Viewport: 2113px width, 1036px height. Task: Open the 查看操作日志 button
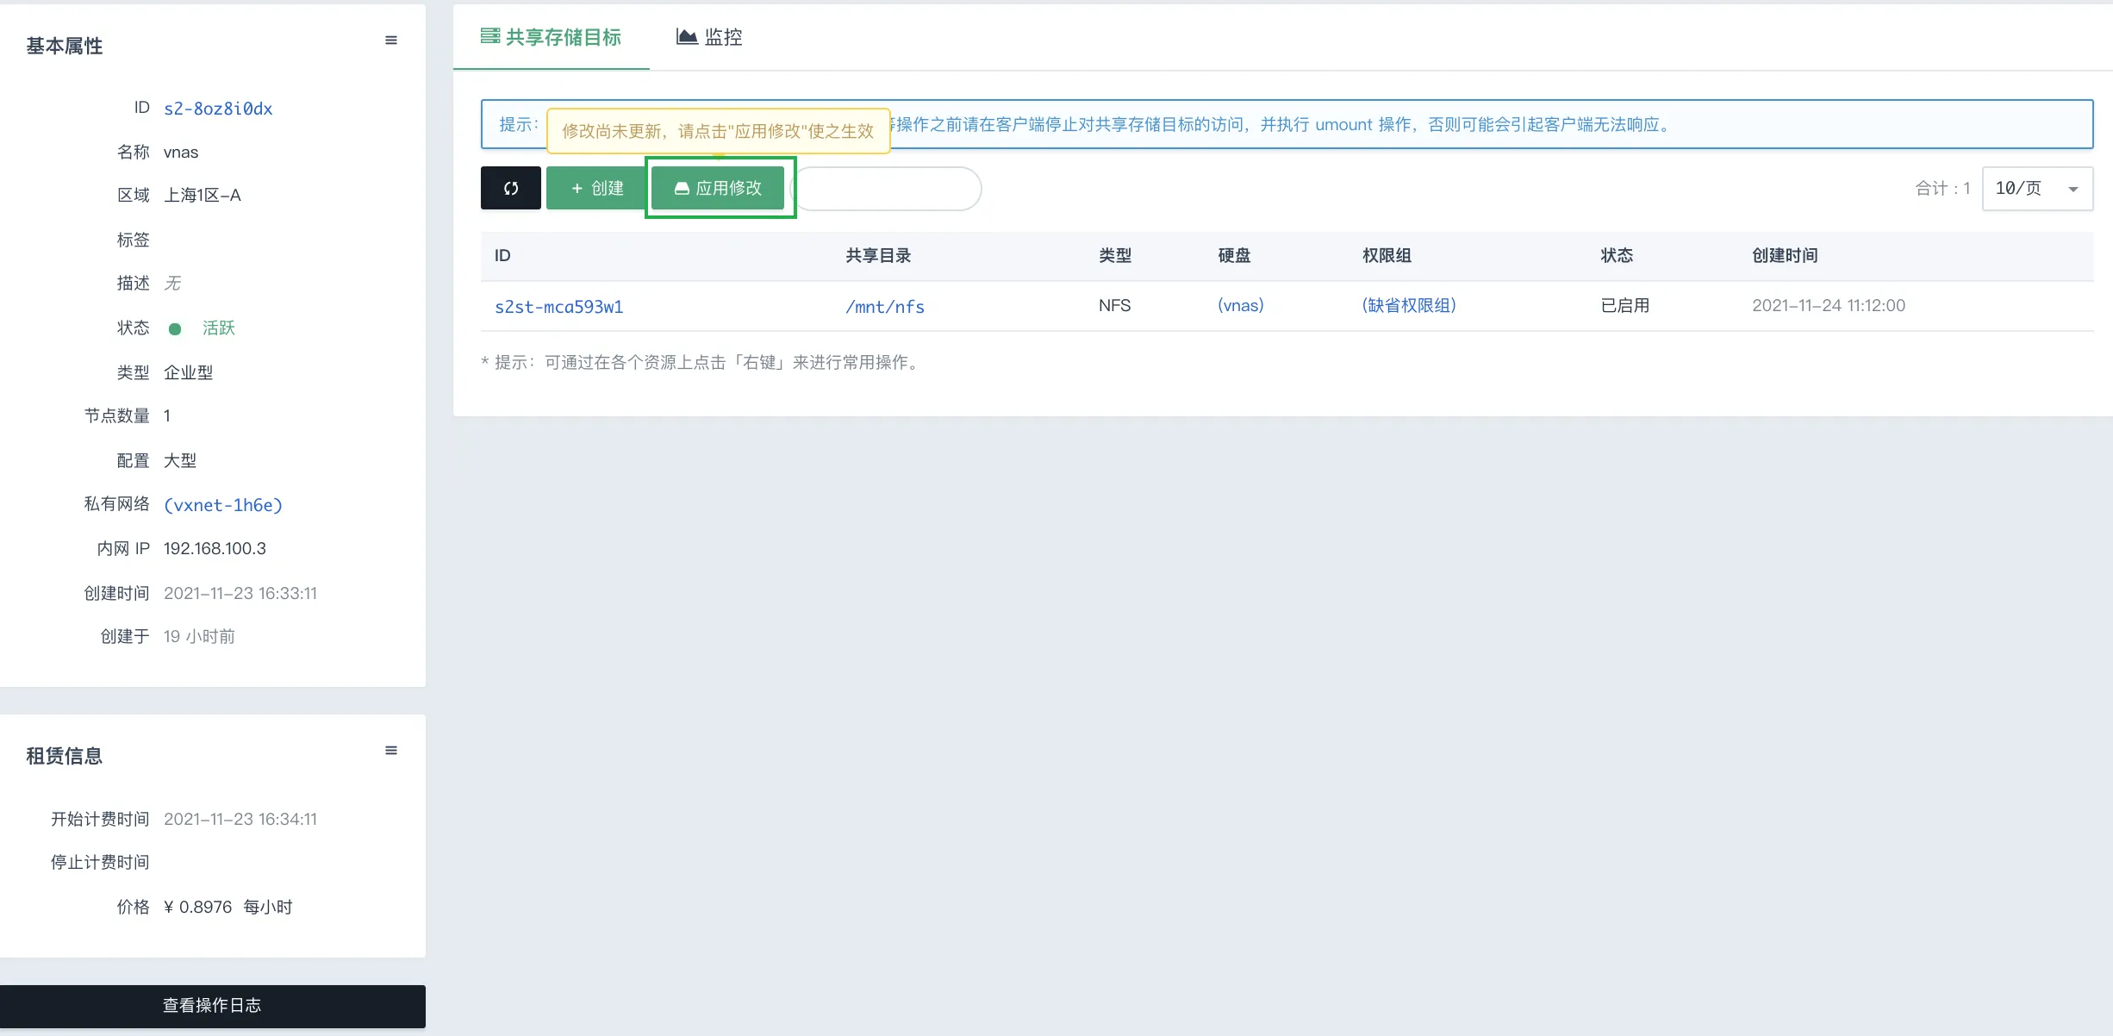(x=213, y=1006)
